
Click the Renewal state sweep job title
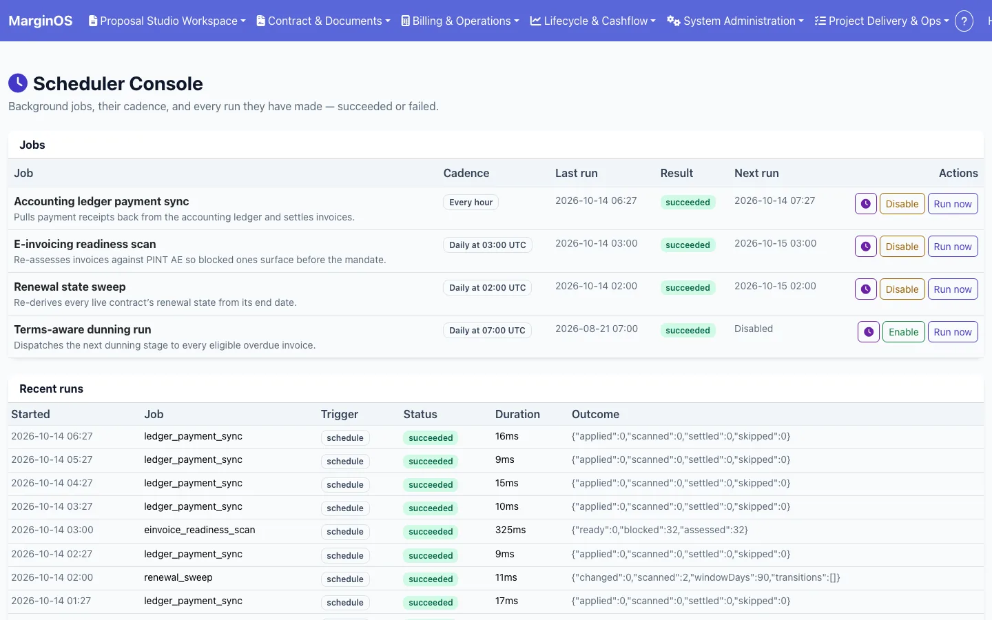[x=70, y=287]
